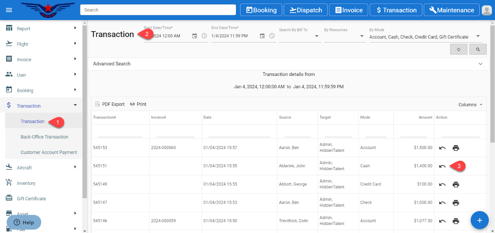Click the magnifier search button

click(x=478, y=49)
